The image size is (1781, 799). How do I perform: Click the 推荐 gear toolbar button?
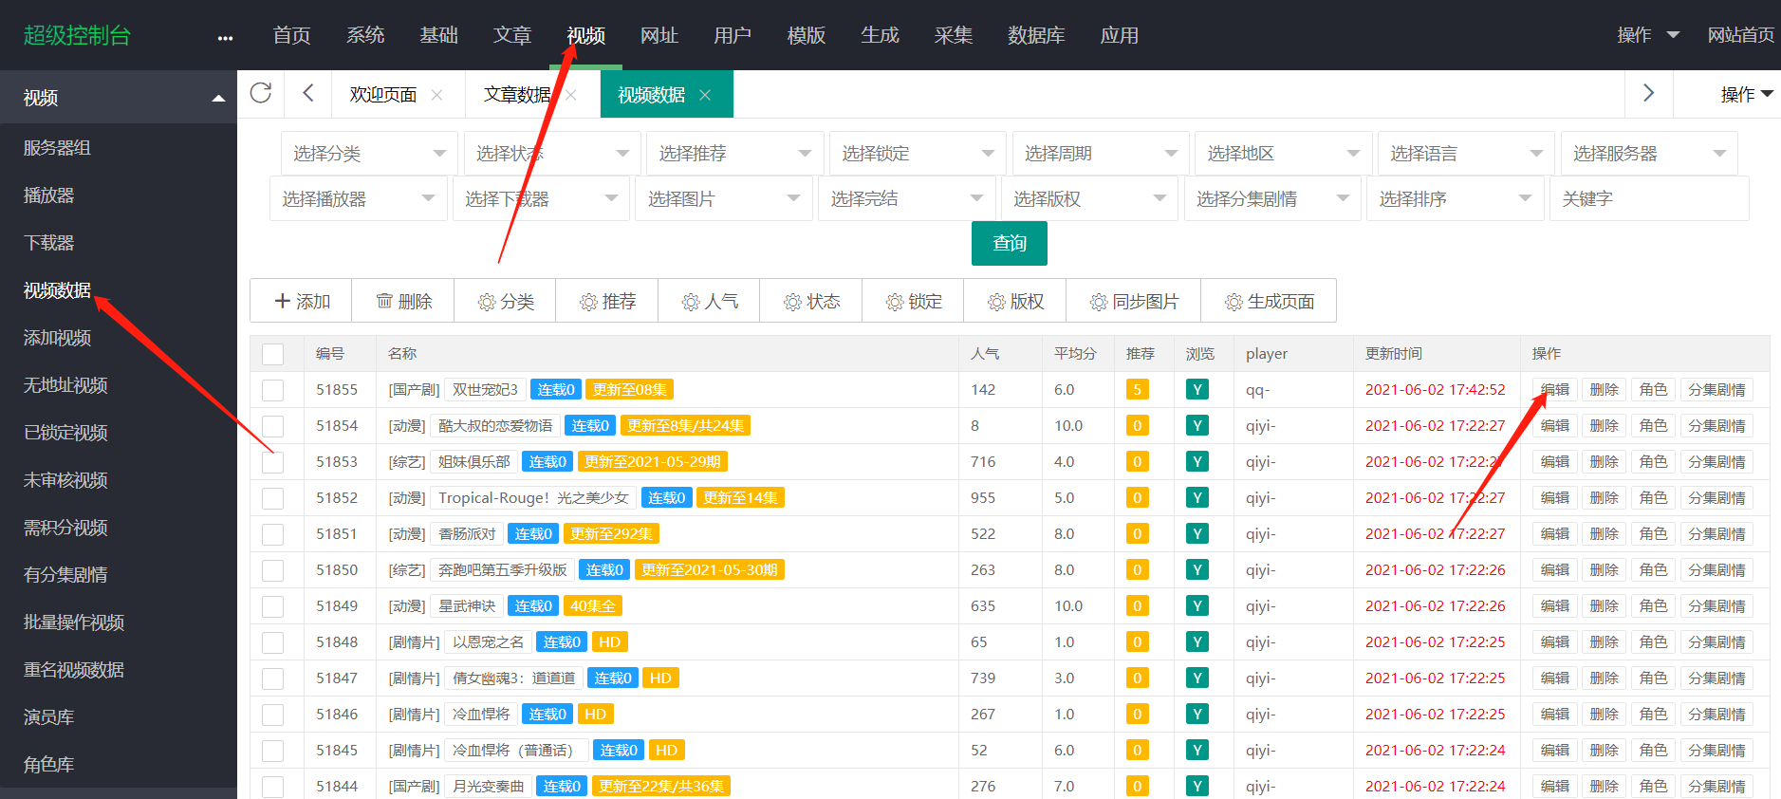tap(607, 301)
